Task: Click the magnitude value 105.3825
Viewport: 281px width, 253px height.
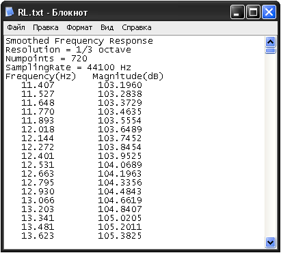Action: (x=120, y=236)
